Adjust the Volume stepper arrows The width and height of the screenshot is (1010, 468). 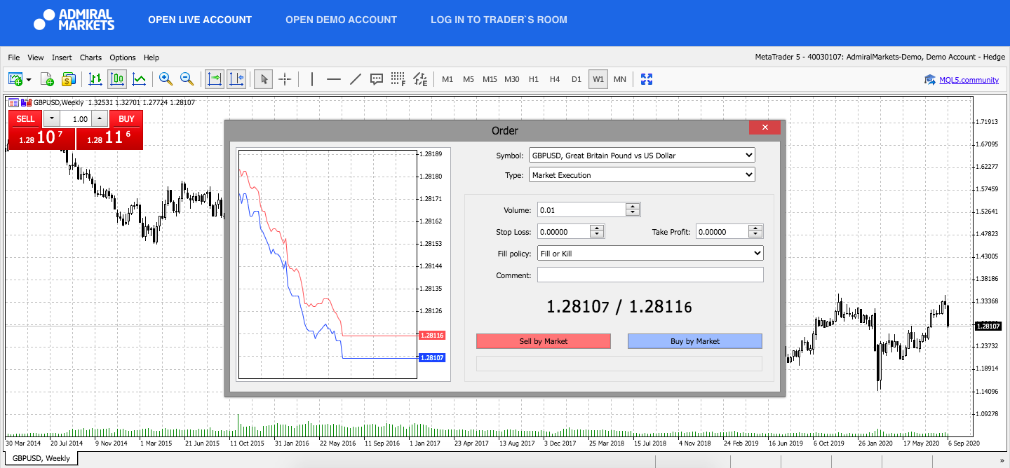click(633, 209)
